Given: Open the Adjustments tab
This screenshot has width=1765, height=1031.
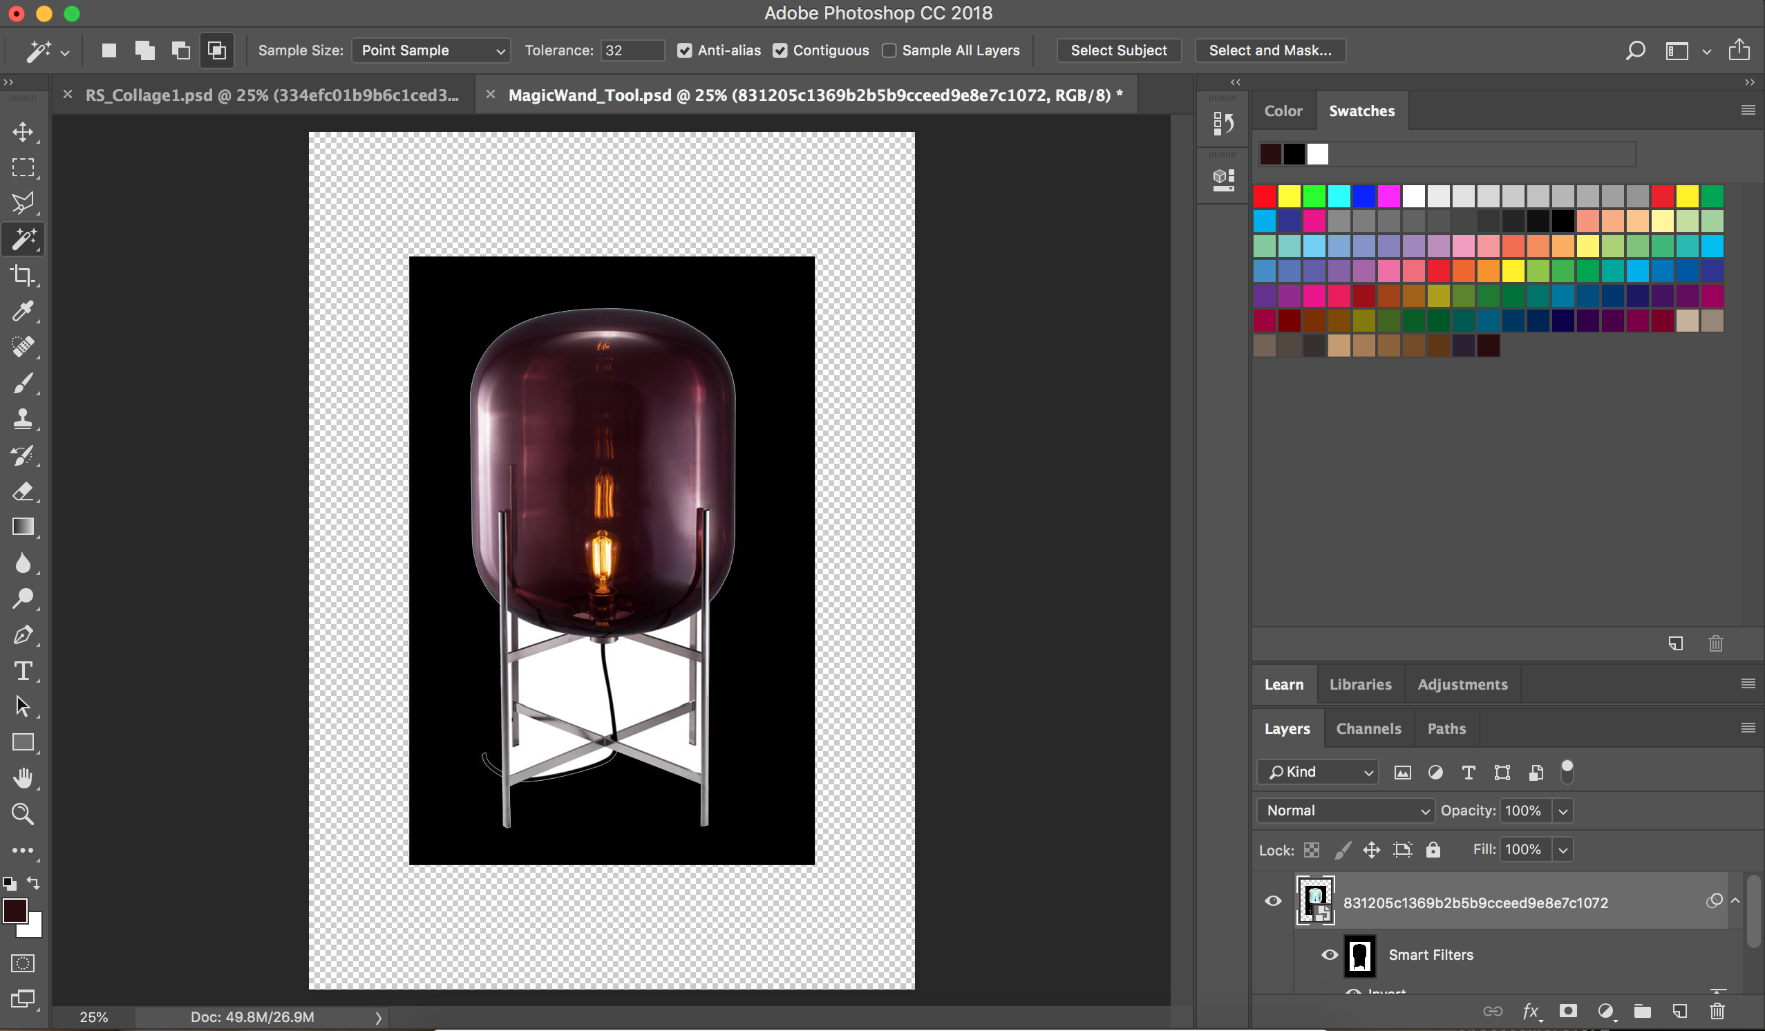Looking at the screenshot, I should (1462, 684).
